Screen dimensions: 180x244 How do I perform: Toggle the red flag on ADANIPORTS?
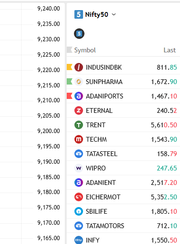[70, 96]
